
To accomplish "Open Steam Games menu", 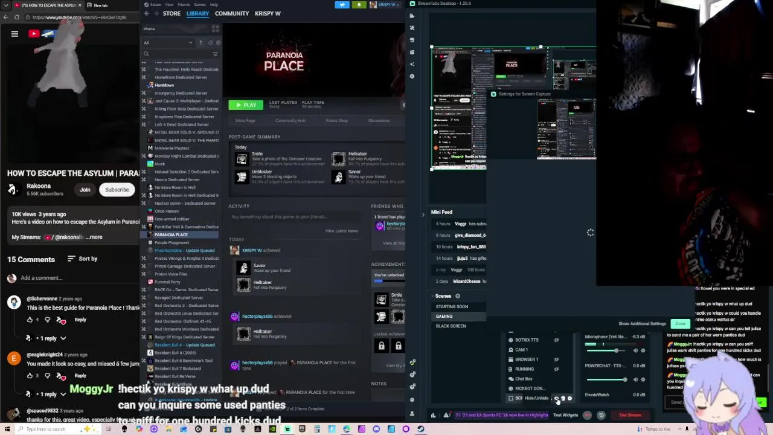I will click(200, 4).
